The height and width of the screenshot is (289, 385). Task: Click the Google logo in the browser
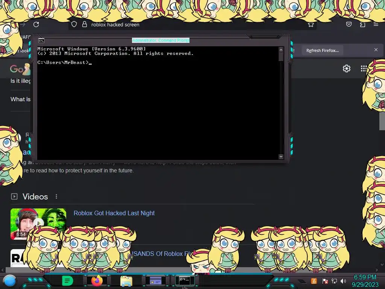click(20, 69)
